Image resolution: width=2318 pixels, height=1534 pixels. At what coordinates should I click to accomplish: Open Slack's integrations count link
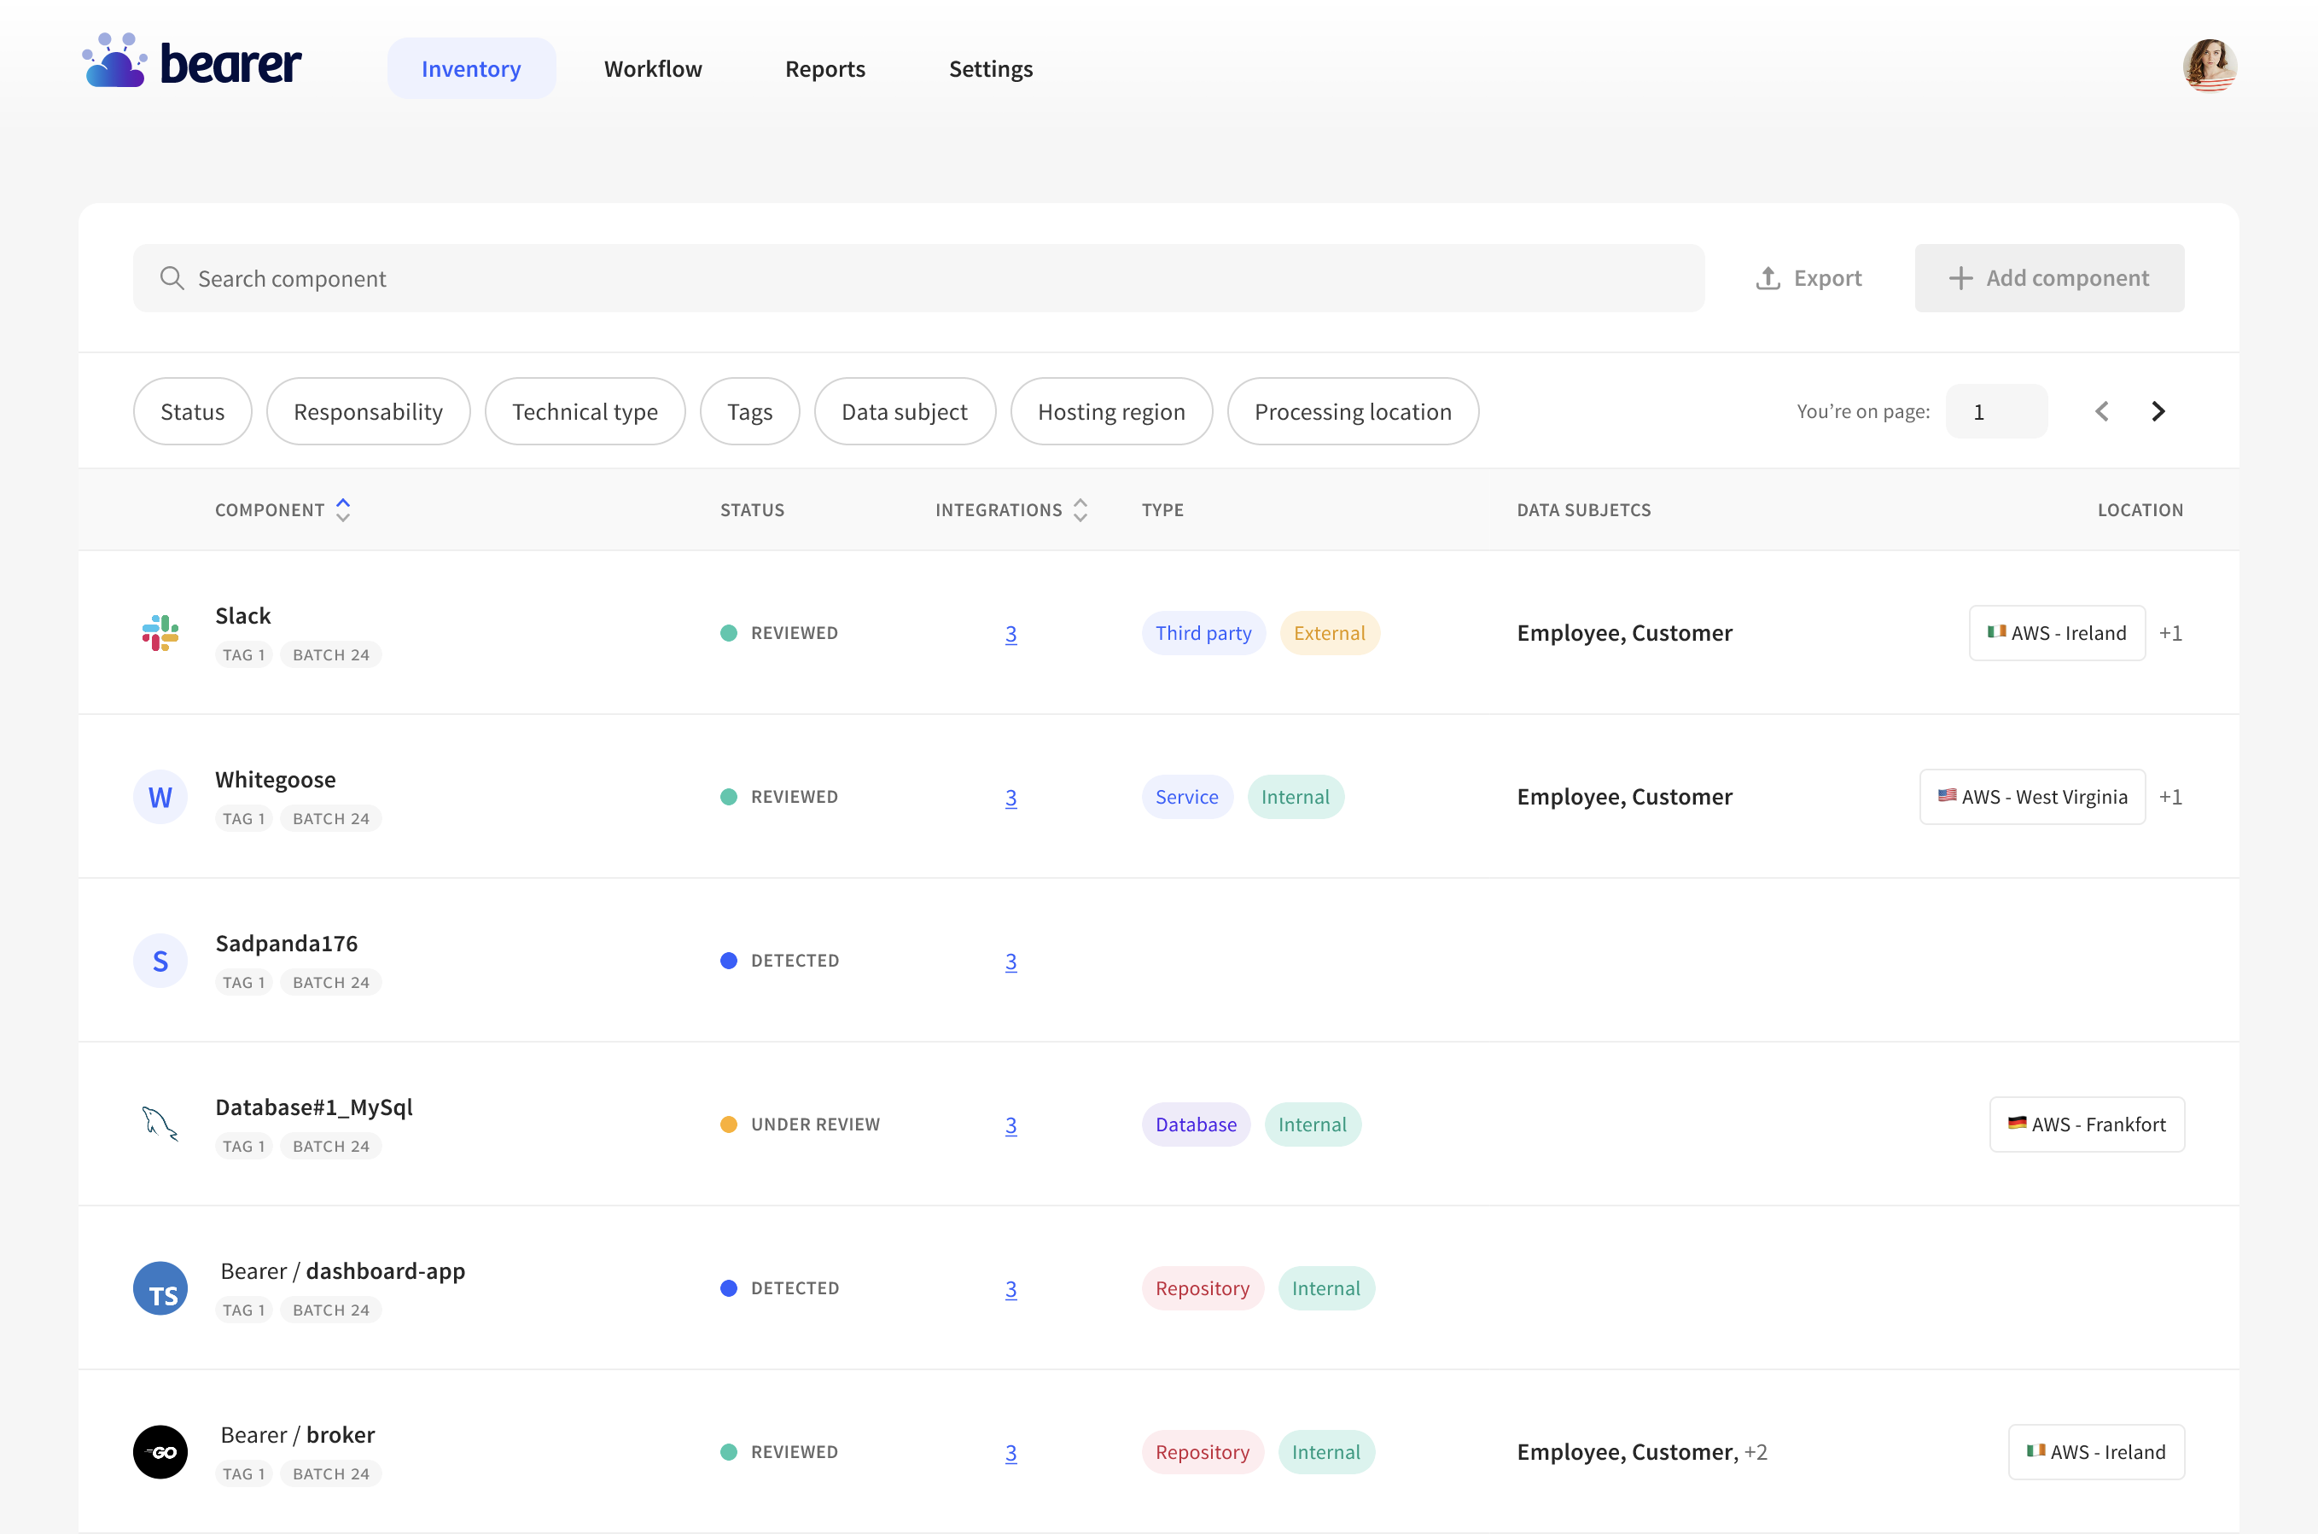tap(1010, 634)
